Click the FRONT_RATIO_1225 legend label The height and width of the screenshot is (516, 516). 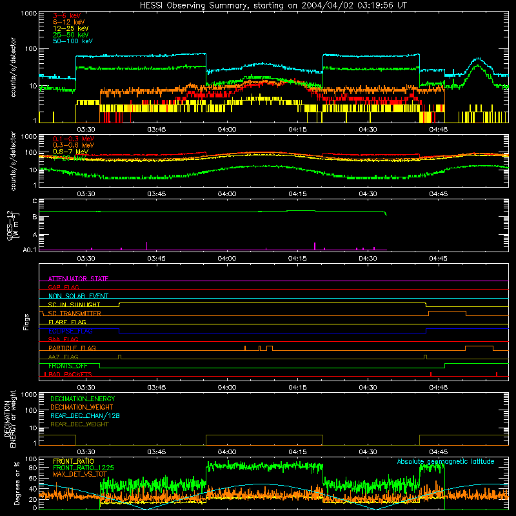83,468
